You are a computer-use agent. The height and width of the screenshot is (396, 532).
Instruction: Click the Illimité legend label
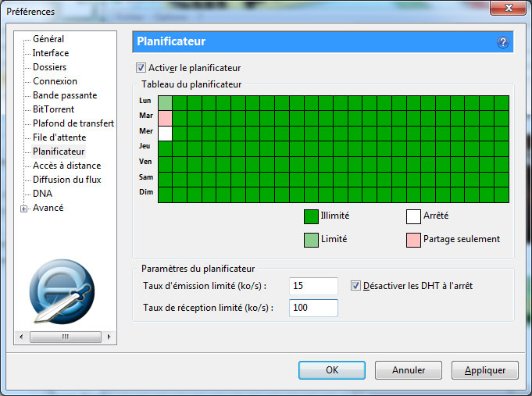pos(335,216)
